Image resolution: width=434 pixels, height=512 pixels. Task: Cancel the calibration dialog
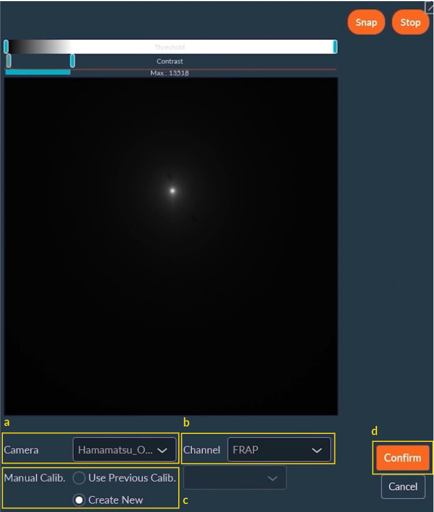point(403,487)
